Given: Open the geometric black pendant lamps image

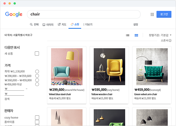Looking at the screenshot, I should tap(152, 118).
